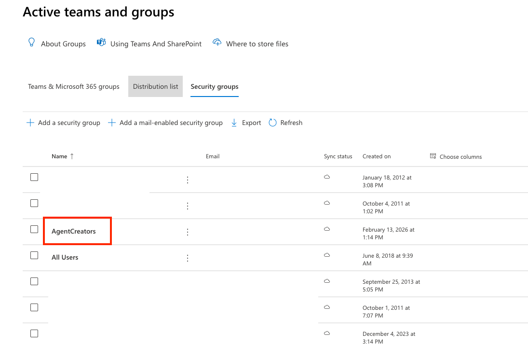Open the Choose columns icon
Screen dimensions: 528x346
click(x=433, y=156)
